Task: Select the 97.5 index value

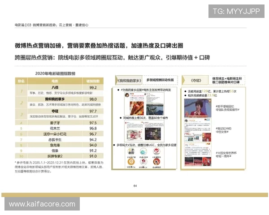Action: coord(93,123)
